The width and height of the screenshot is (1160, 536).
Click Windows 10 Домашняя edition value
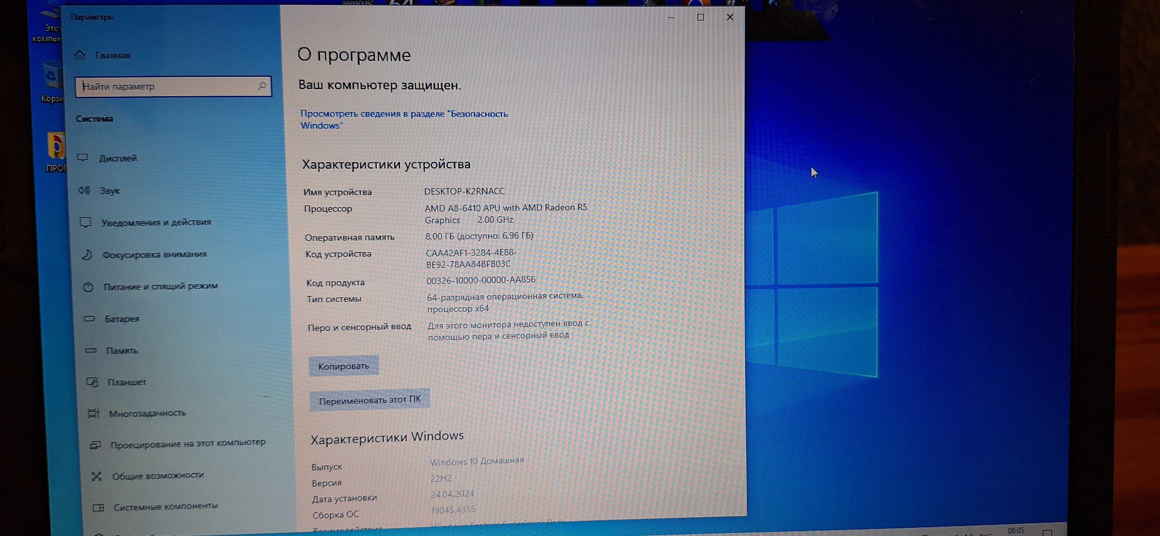pos(477,461)
